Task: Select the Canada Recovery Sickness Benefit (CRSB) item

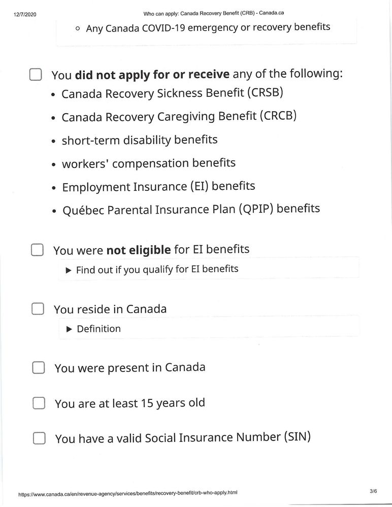Action: (172, 93)
